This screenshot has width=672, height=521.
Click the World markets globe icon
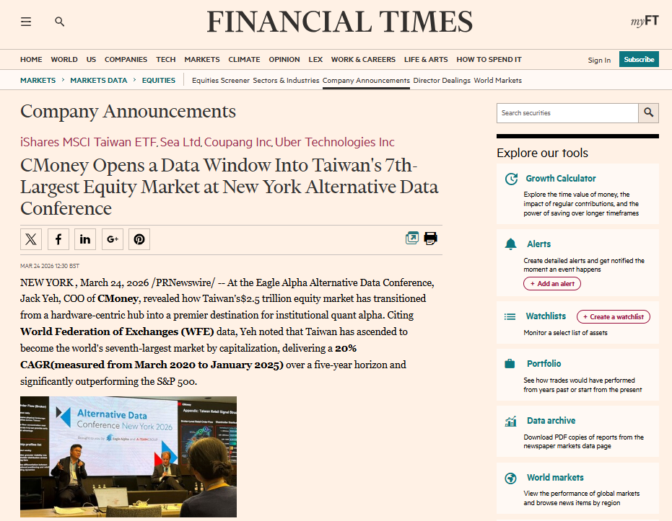511,478
